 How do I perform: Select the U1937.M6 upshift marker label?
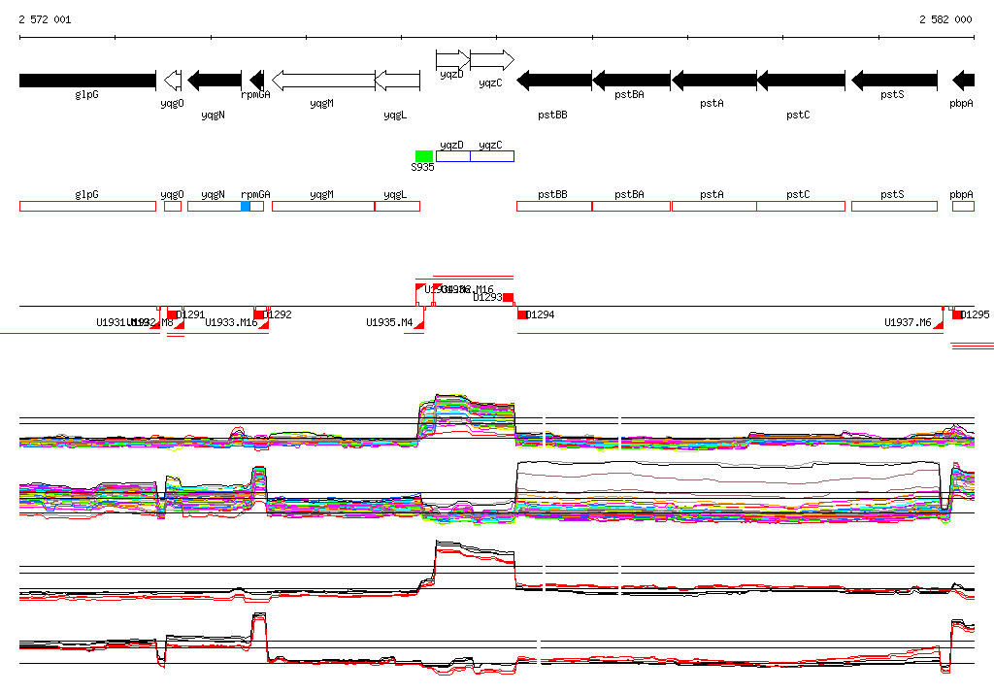point(908,323)
